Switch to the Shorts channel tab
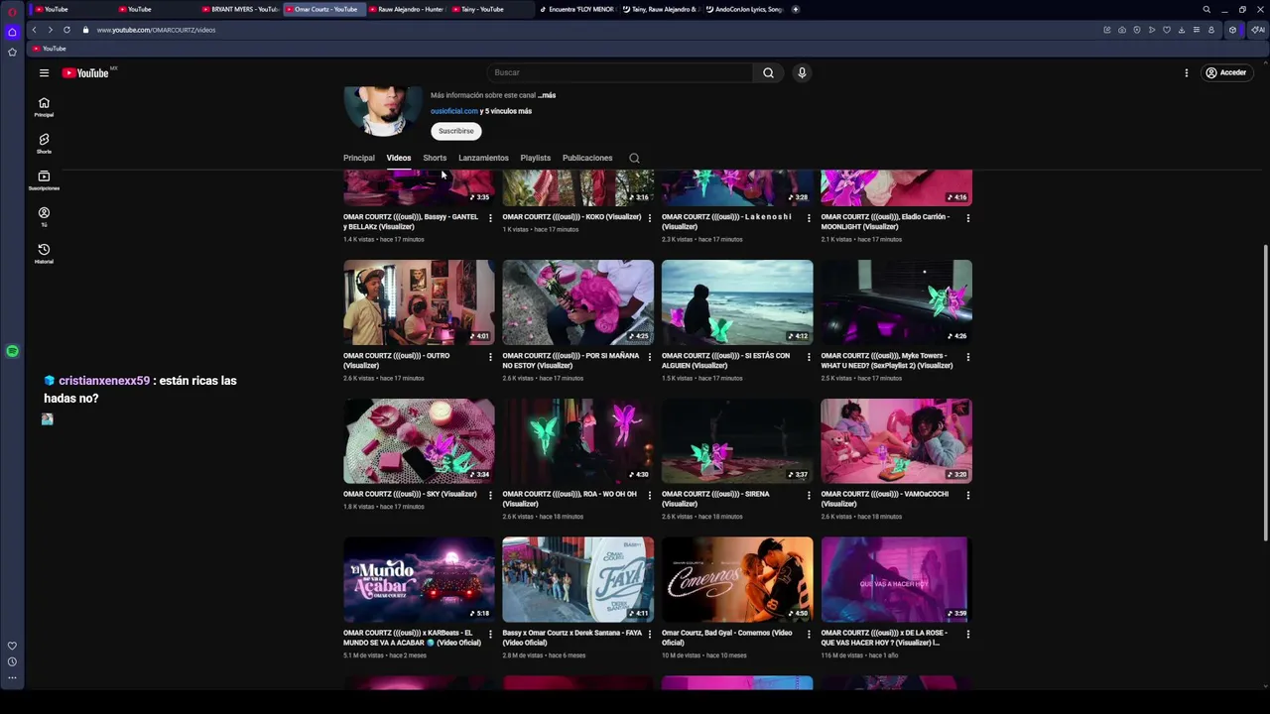The width and height of the screenshot is (1270, 714). point(435,158)
